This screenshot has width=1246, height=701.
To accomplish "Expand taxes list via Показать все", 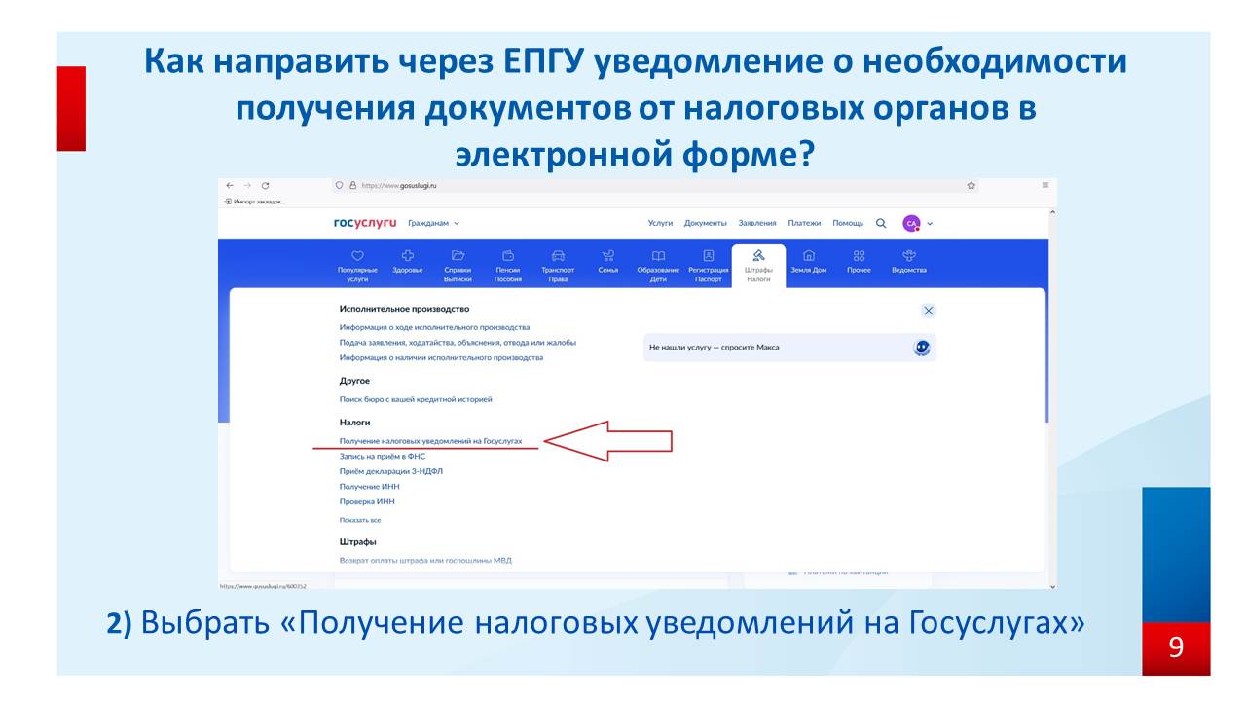I will pos(360,520).
